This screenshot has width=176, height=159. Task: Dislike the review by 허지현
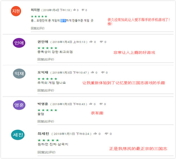coord(83,10)
